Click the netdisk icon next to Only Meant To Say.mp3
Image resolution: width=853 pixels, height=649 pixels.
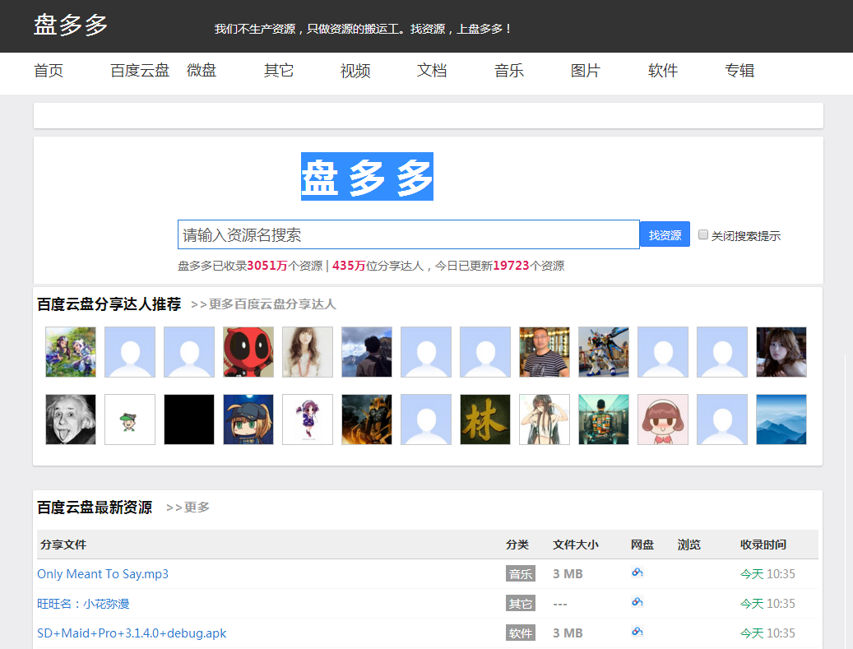[637, 573]
